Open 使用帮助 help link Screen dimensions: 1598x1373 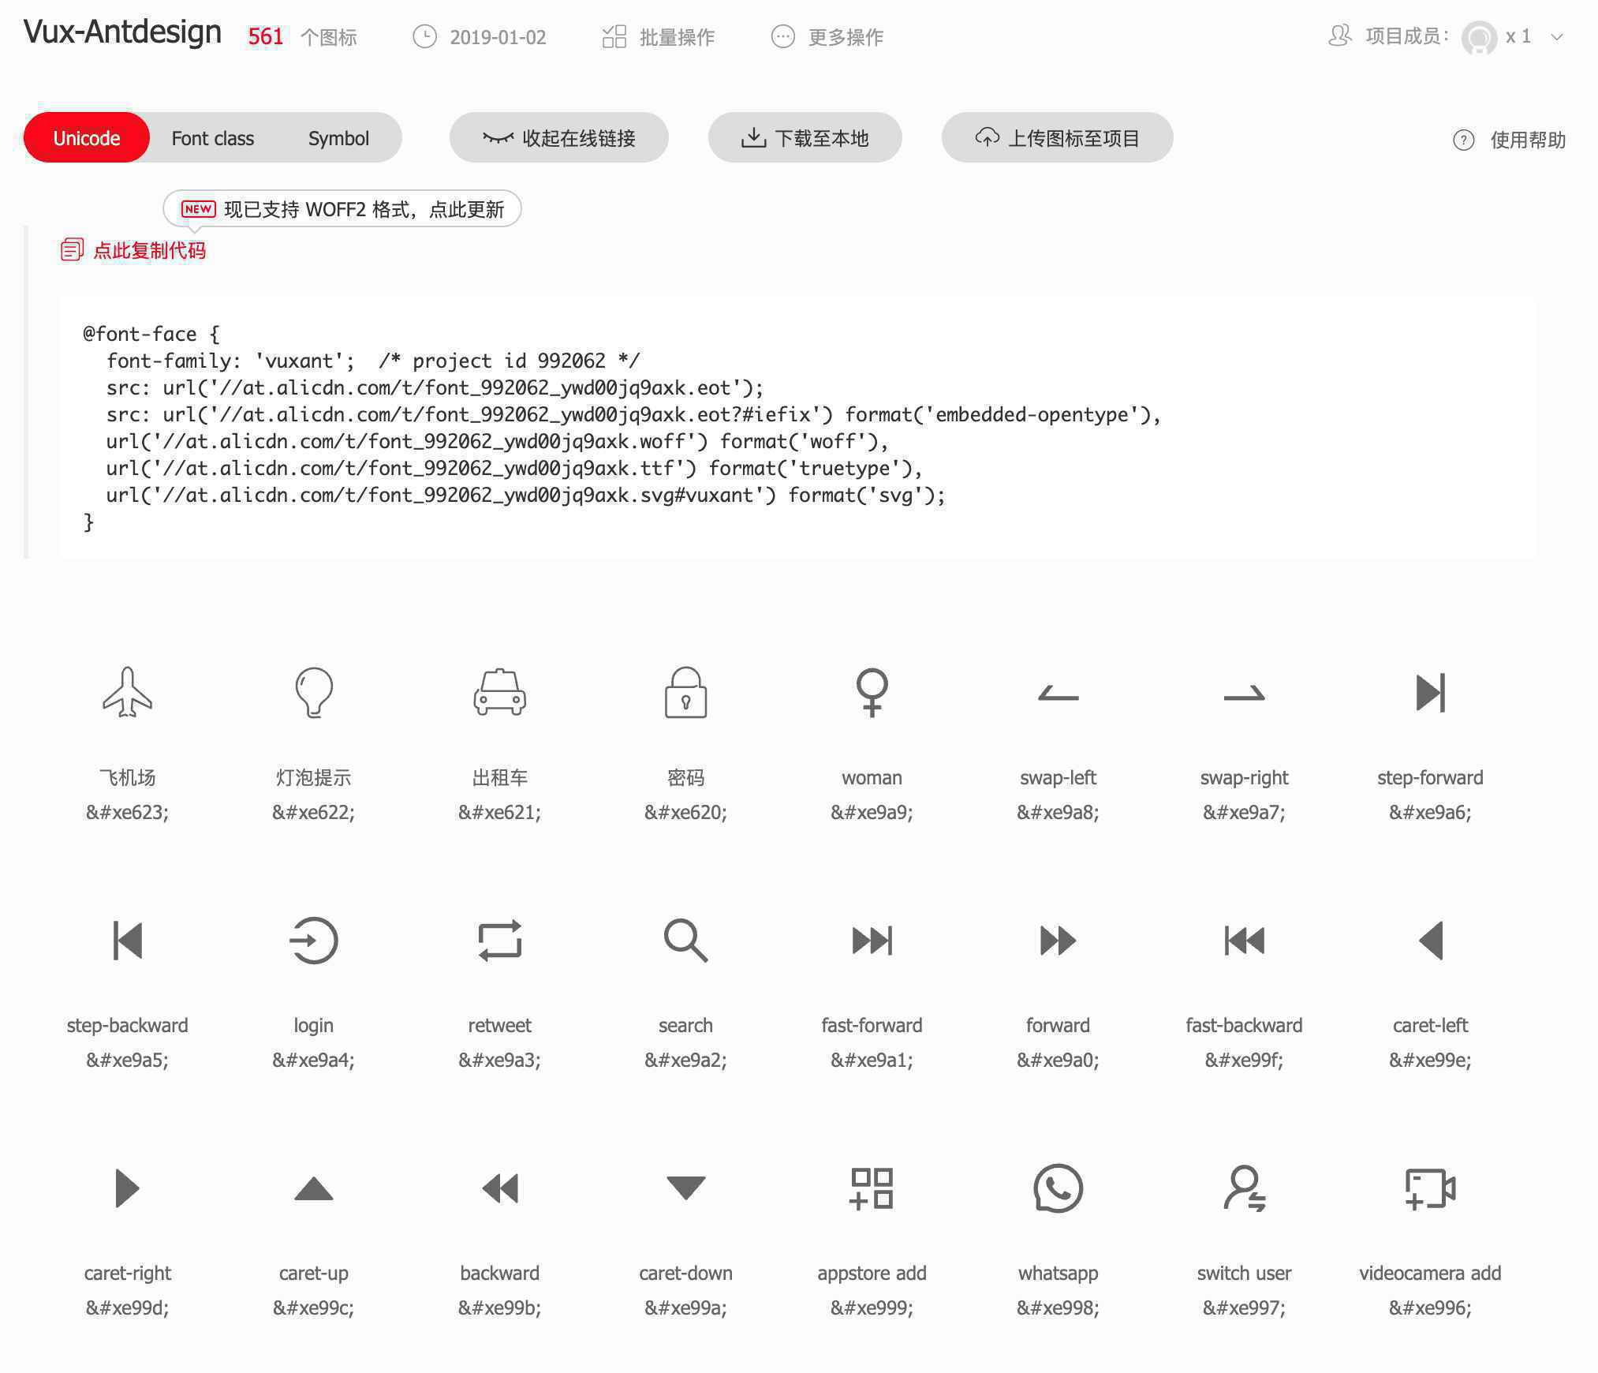[1509, 140]
